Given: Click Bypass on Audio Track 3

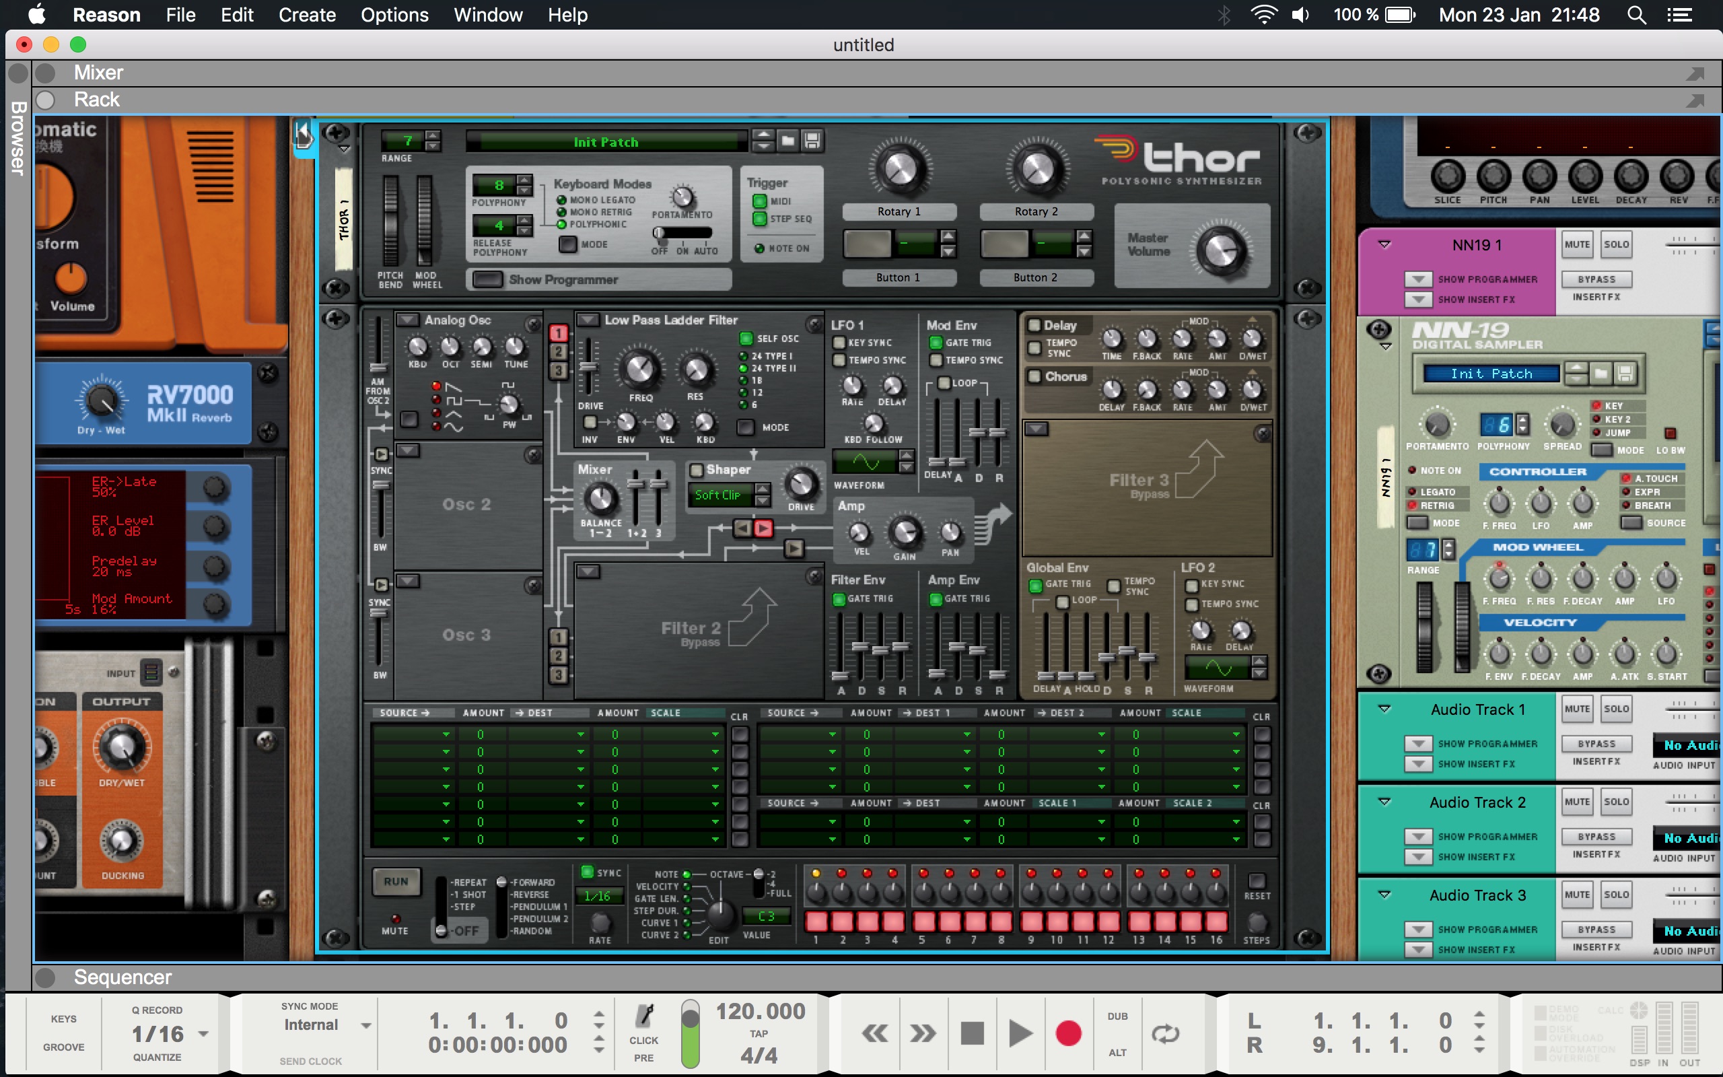Looking at the screenshot, I should [x=1597, y=930].
